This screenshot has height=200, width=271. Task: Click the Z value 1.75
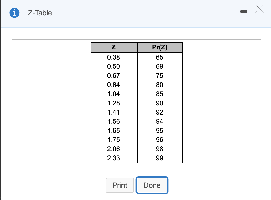pos(114,140)
